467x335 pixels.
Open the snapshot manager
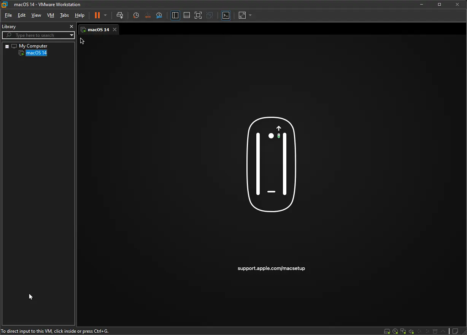[x=159, y=15]
